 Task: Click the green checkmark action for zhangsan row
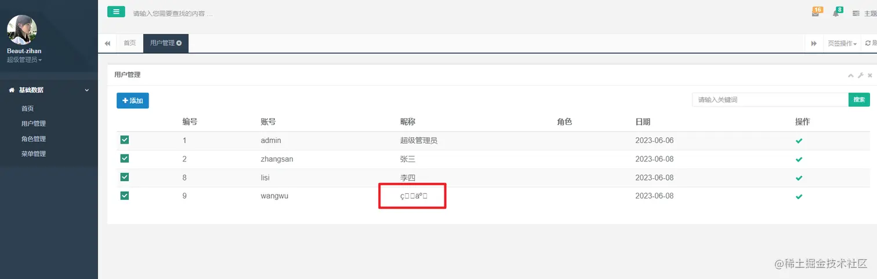799,159
